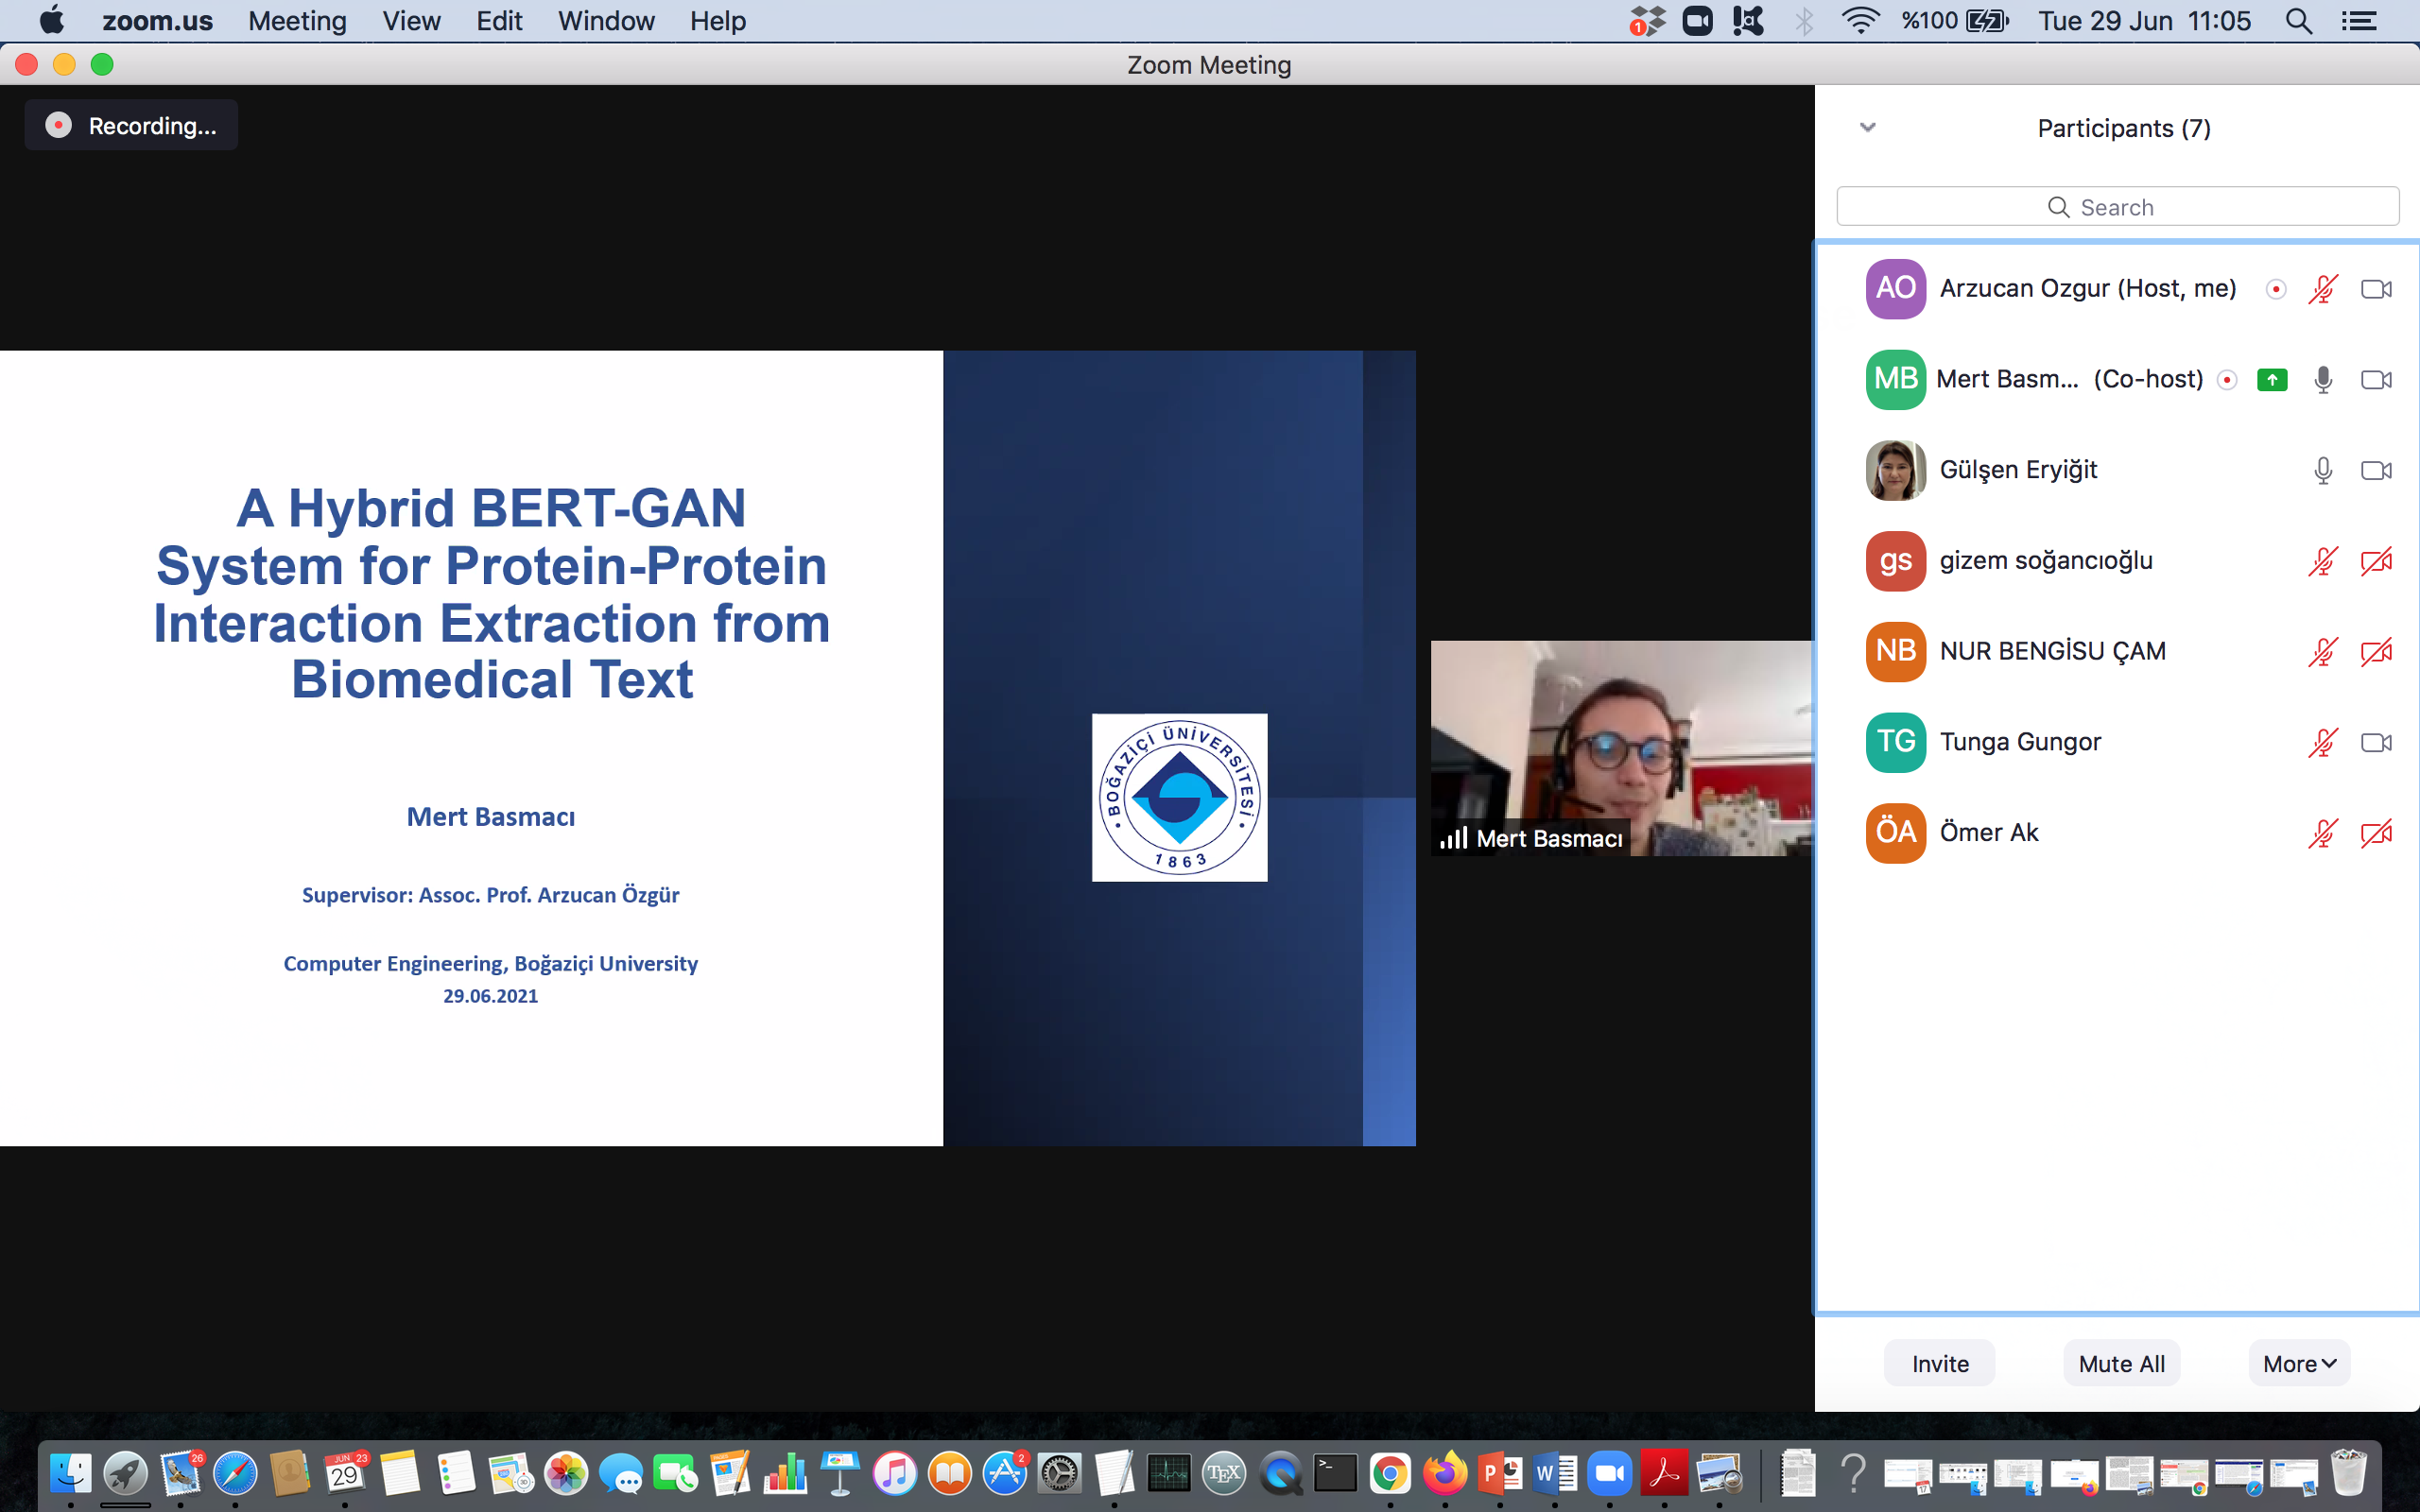This screenshot has width=2420, height=1512.
Task: Open macOS Control Center list icon
Action: [x=2359, y=21]
